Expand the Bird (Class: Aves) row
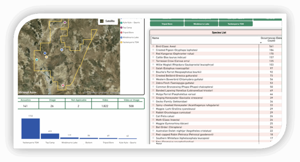The width and height of the screenshot is (300, 162). (x=153, y=47)
